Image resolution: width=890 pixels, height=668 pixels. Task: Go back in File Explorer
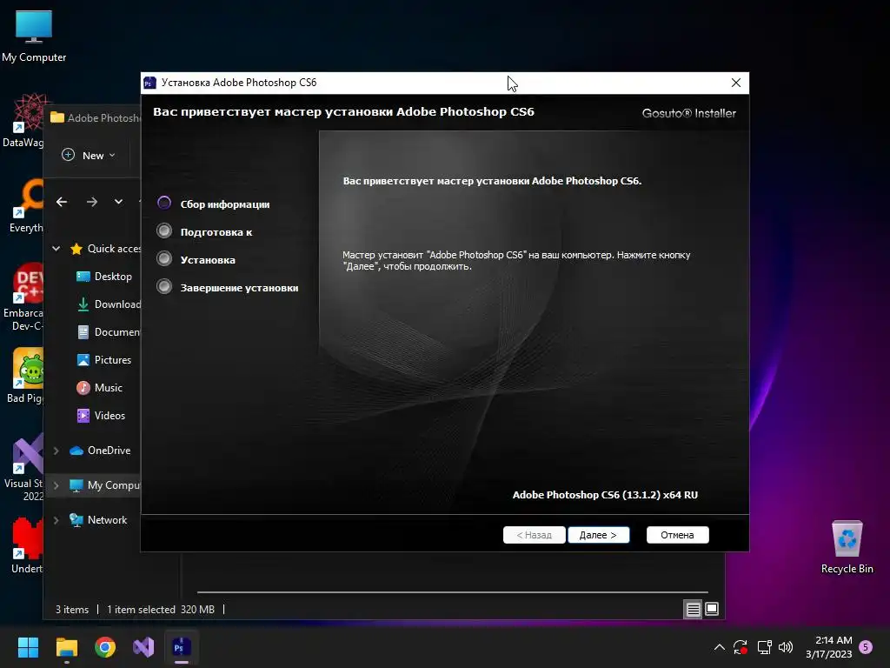click(62, 202)
